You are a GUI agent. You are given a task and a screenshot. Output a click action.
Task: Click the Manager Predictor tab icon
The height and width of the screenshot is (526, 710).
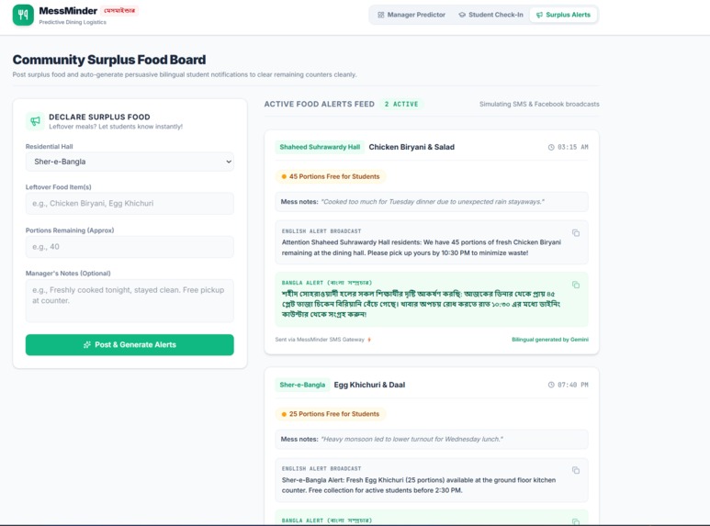381,15
